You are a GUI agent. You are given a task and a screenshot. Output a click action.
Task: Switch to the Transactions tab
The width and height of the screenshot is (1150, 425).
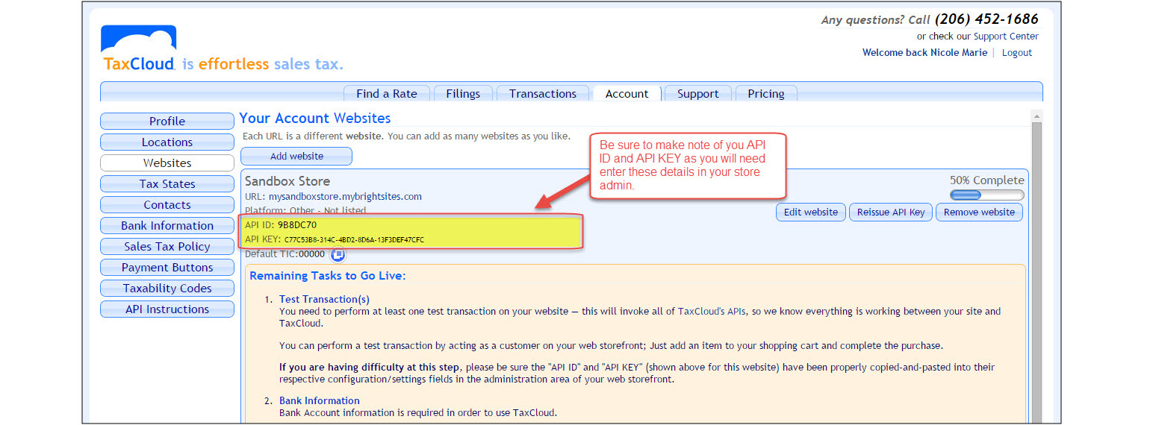click(543, 93)
